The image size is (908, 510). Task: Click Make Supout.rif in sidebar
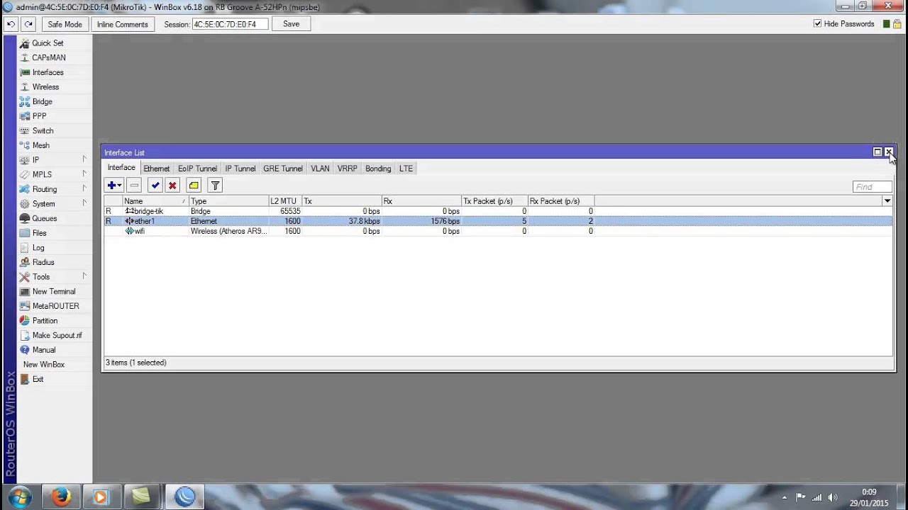[57, 335]
